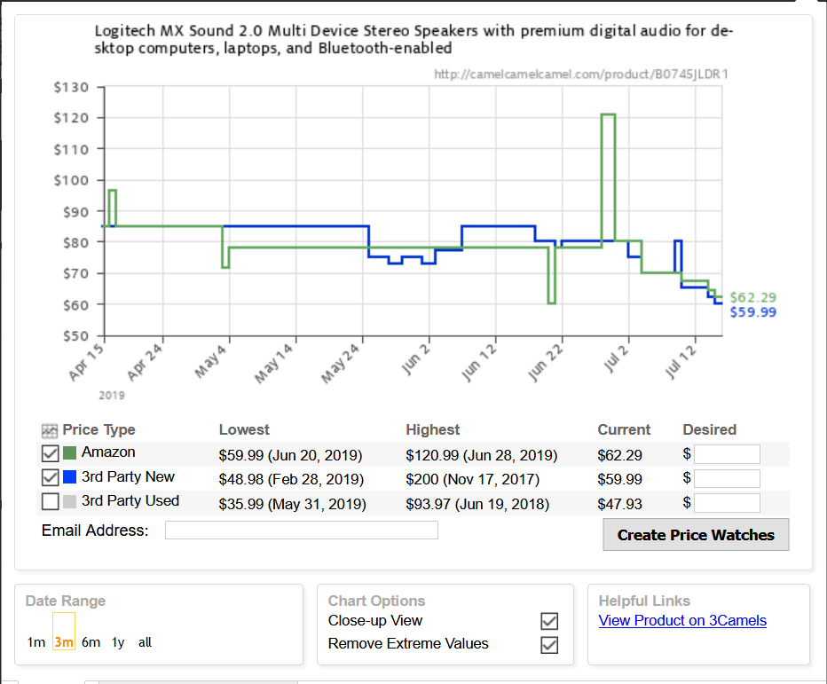Click the blue 3rd Party New swatch
Image resolution: width=827 pixels, height=684 pixels.
tap(69, 477)
